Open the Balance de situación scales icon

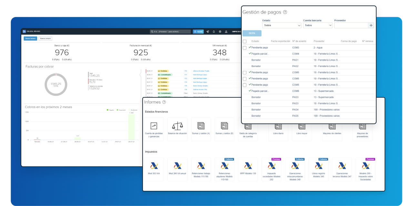177,126
